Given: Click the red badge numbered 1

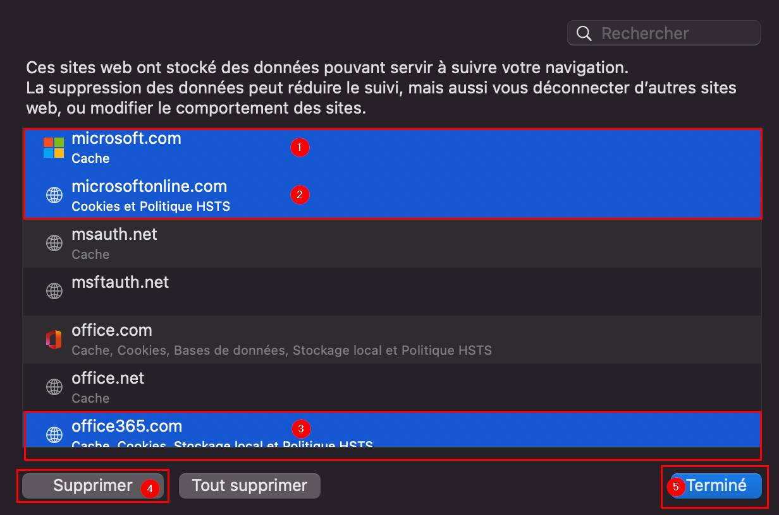Looking at the screenshot, I should (x=300, y=148).
